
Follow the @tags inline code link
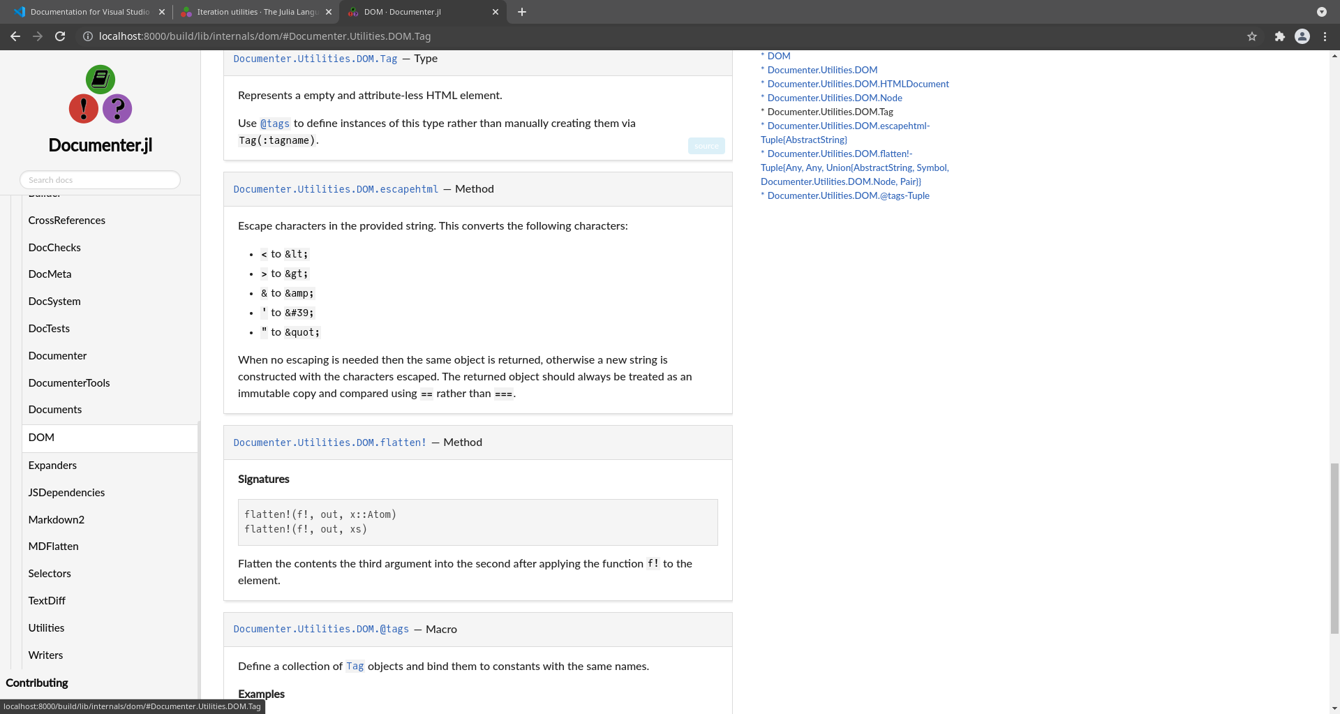(x=275, y=124)
